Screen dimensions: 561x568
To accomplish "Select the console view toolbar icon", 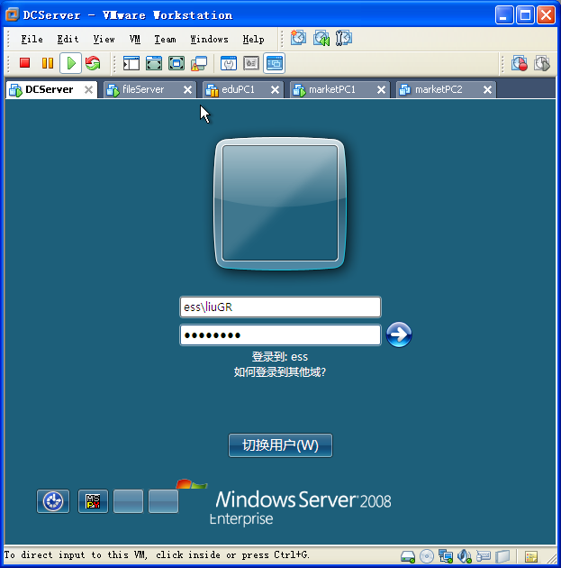I will [x=274, y=63].
